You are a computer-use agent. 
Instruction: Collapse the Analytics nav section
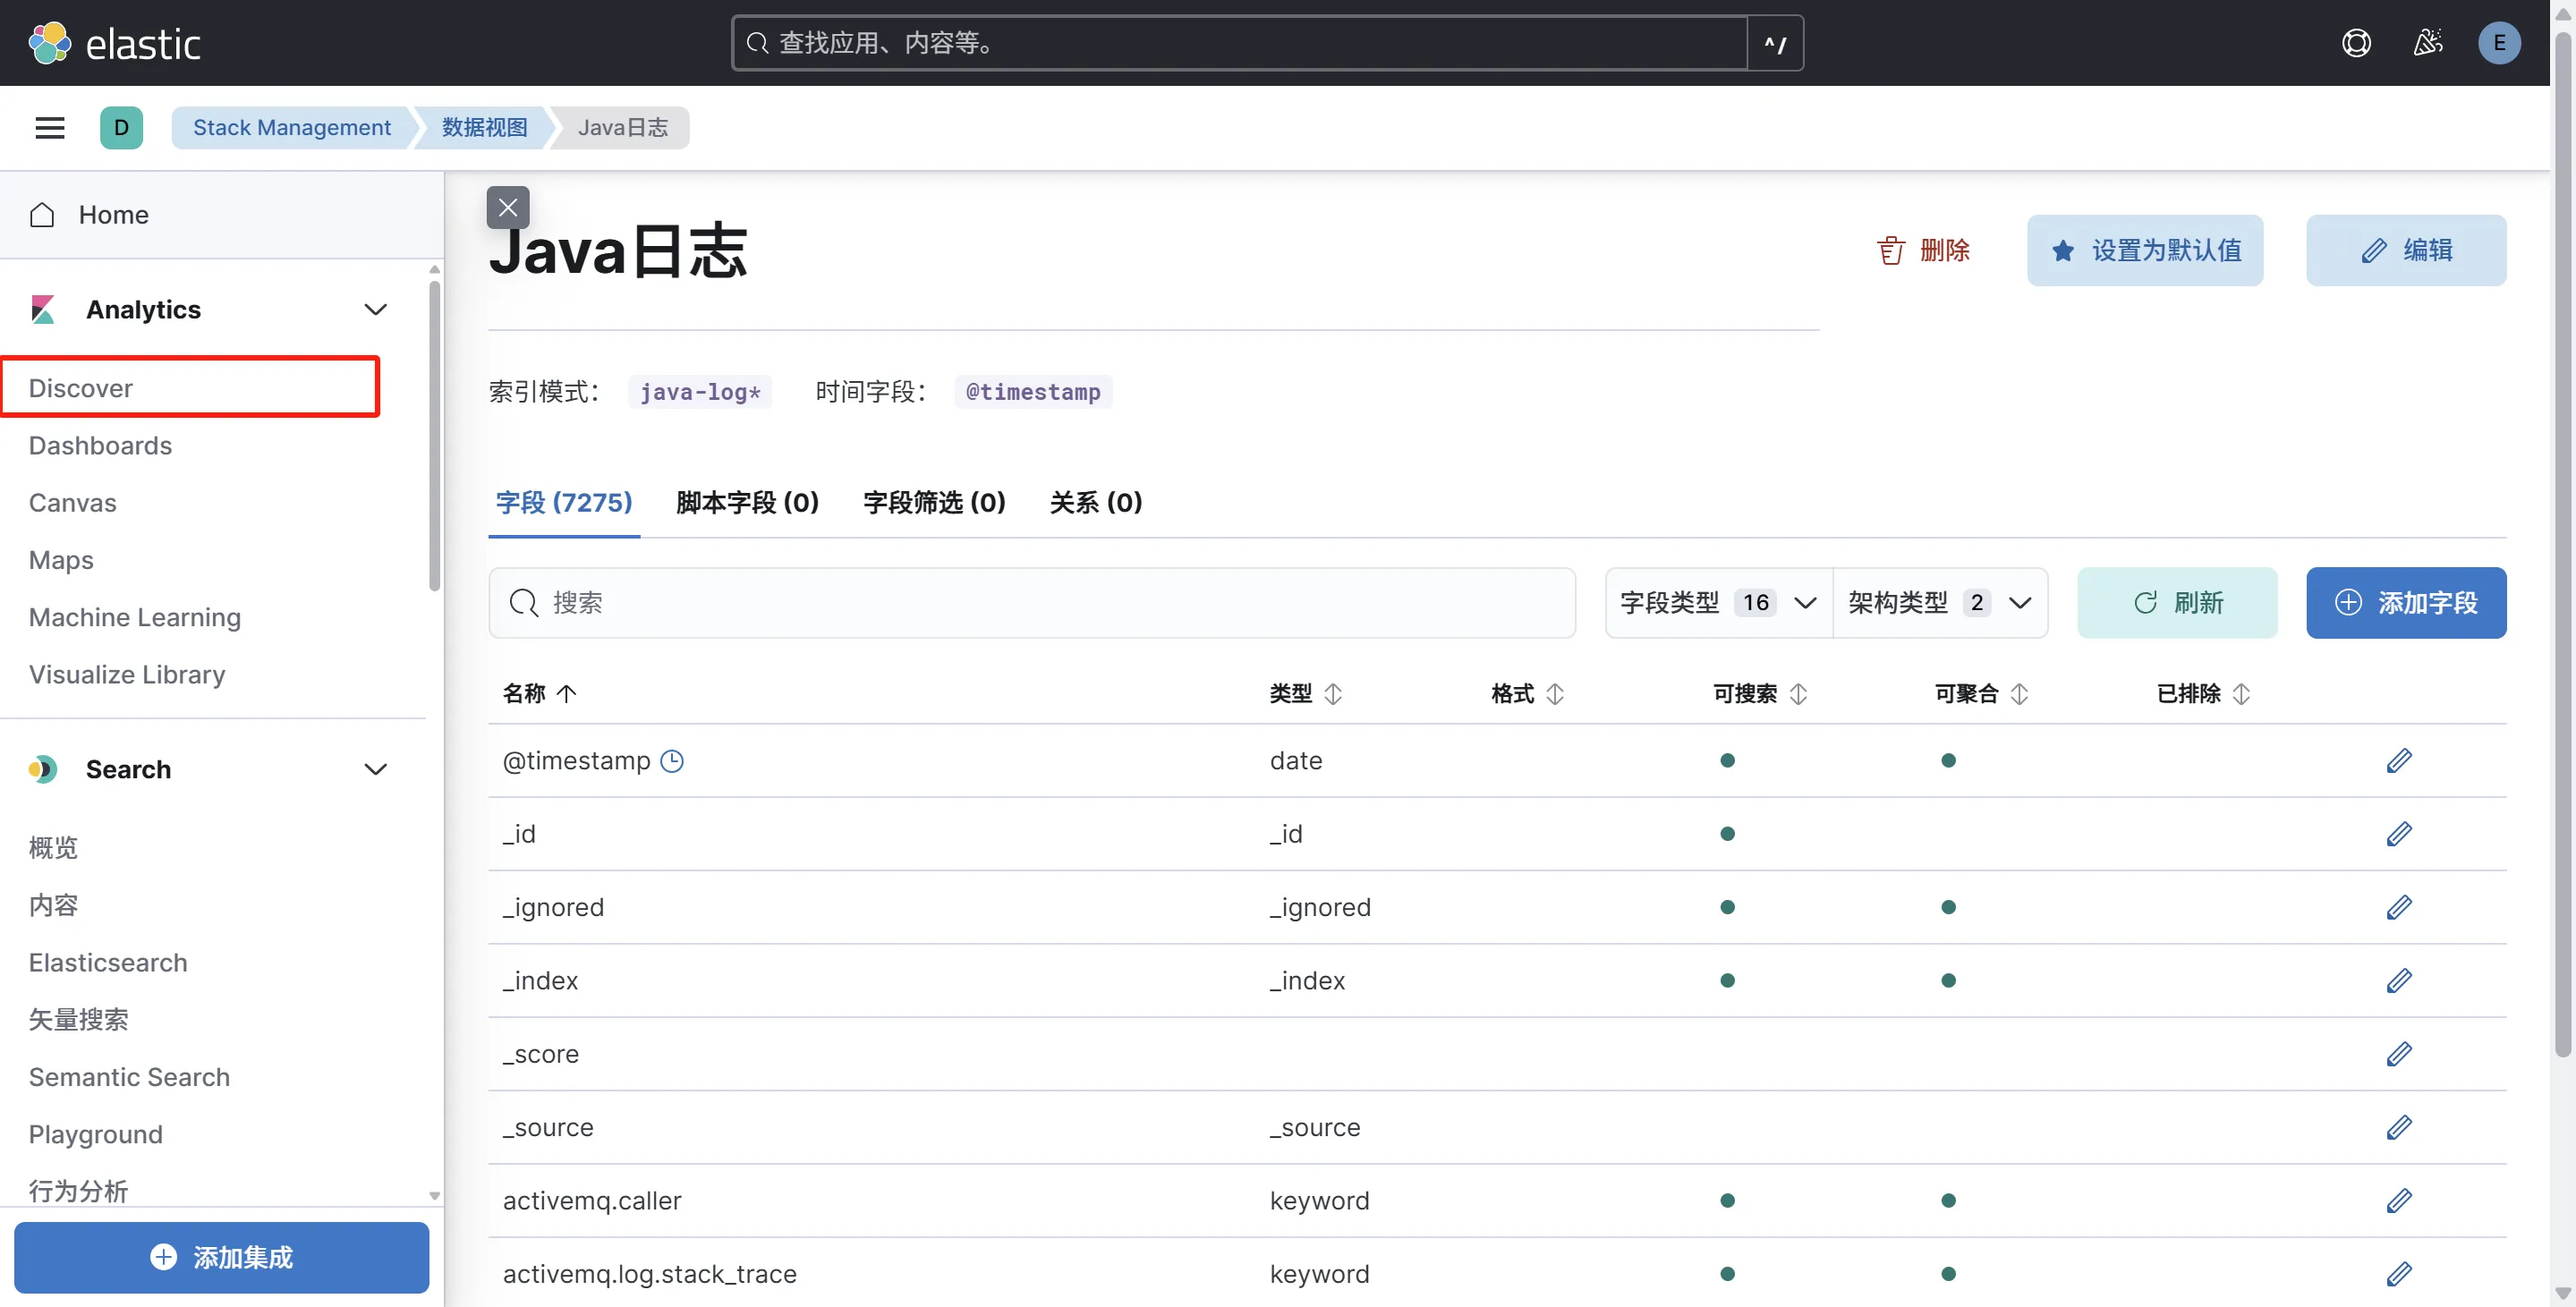[375, 310]
